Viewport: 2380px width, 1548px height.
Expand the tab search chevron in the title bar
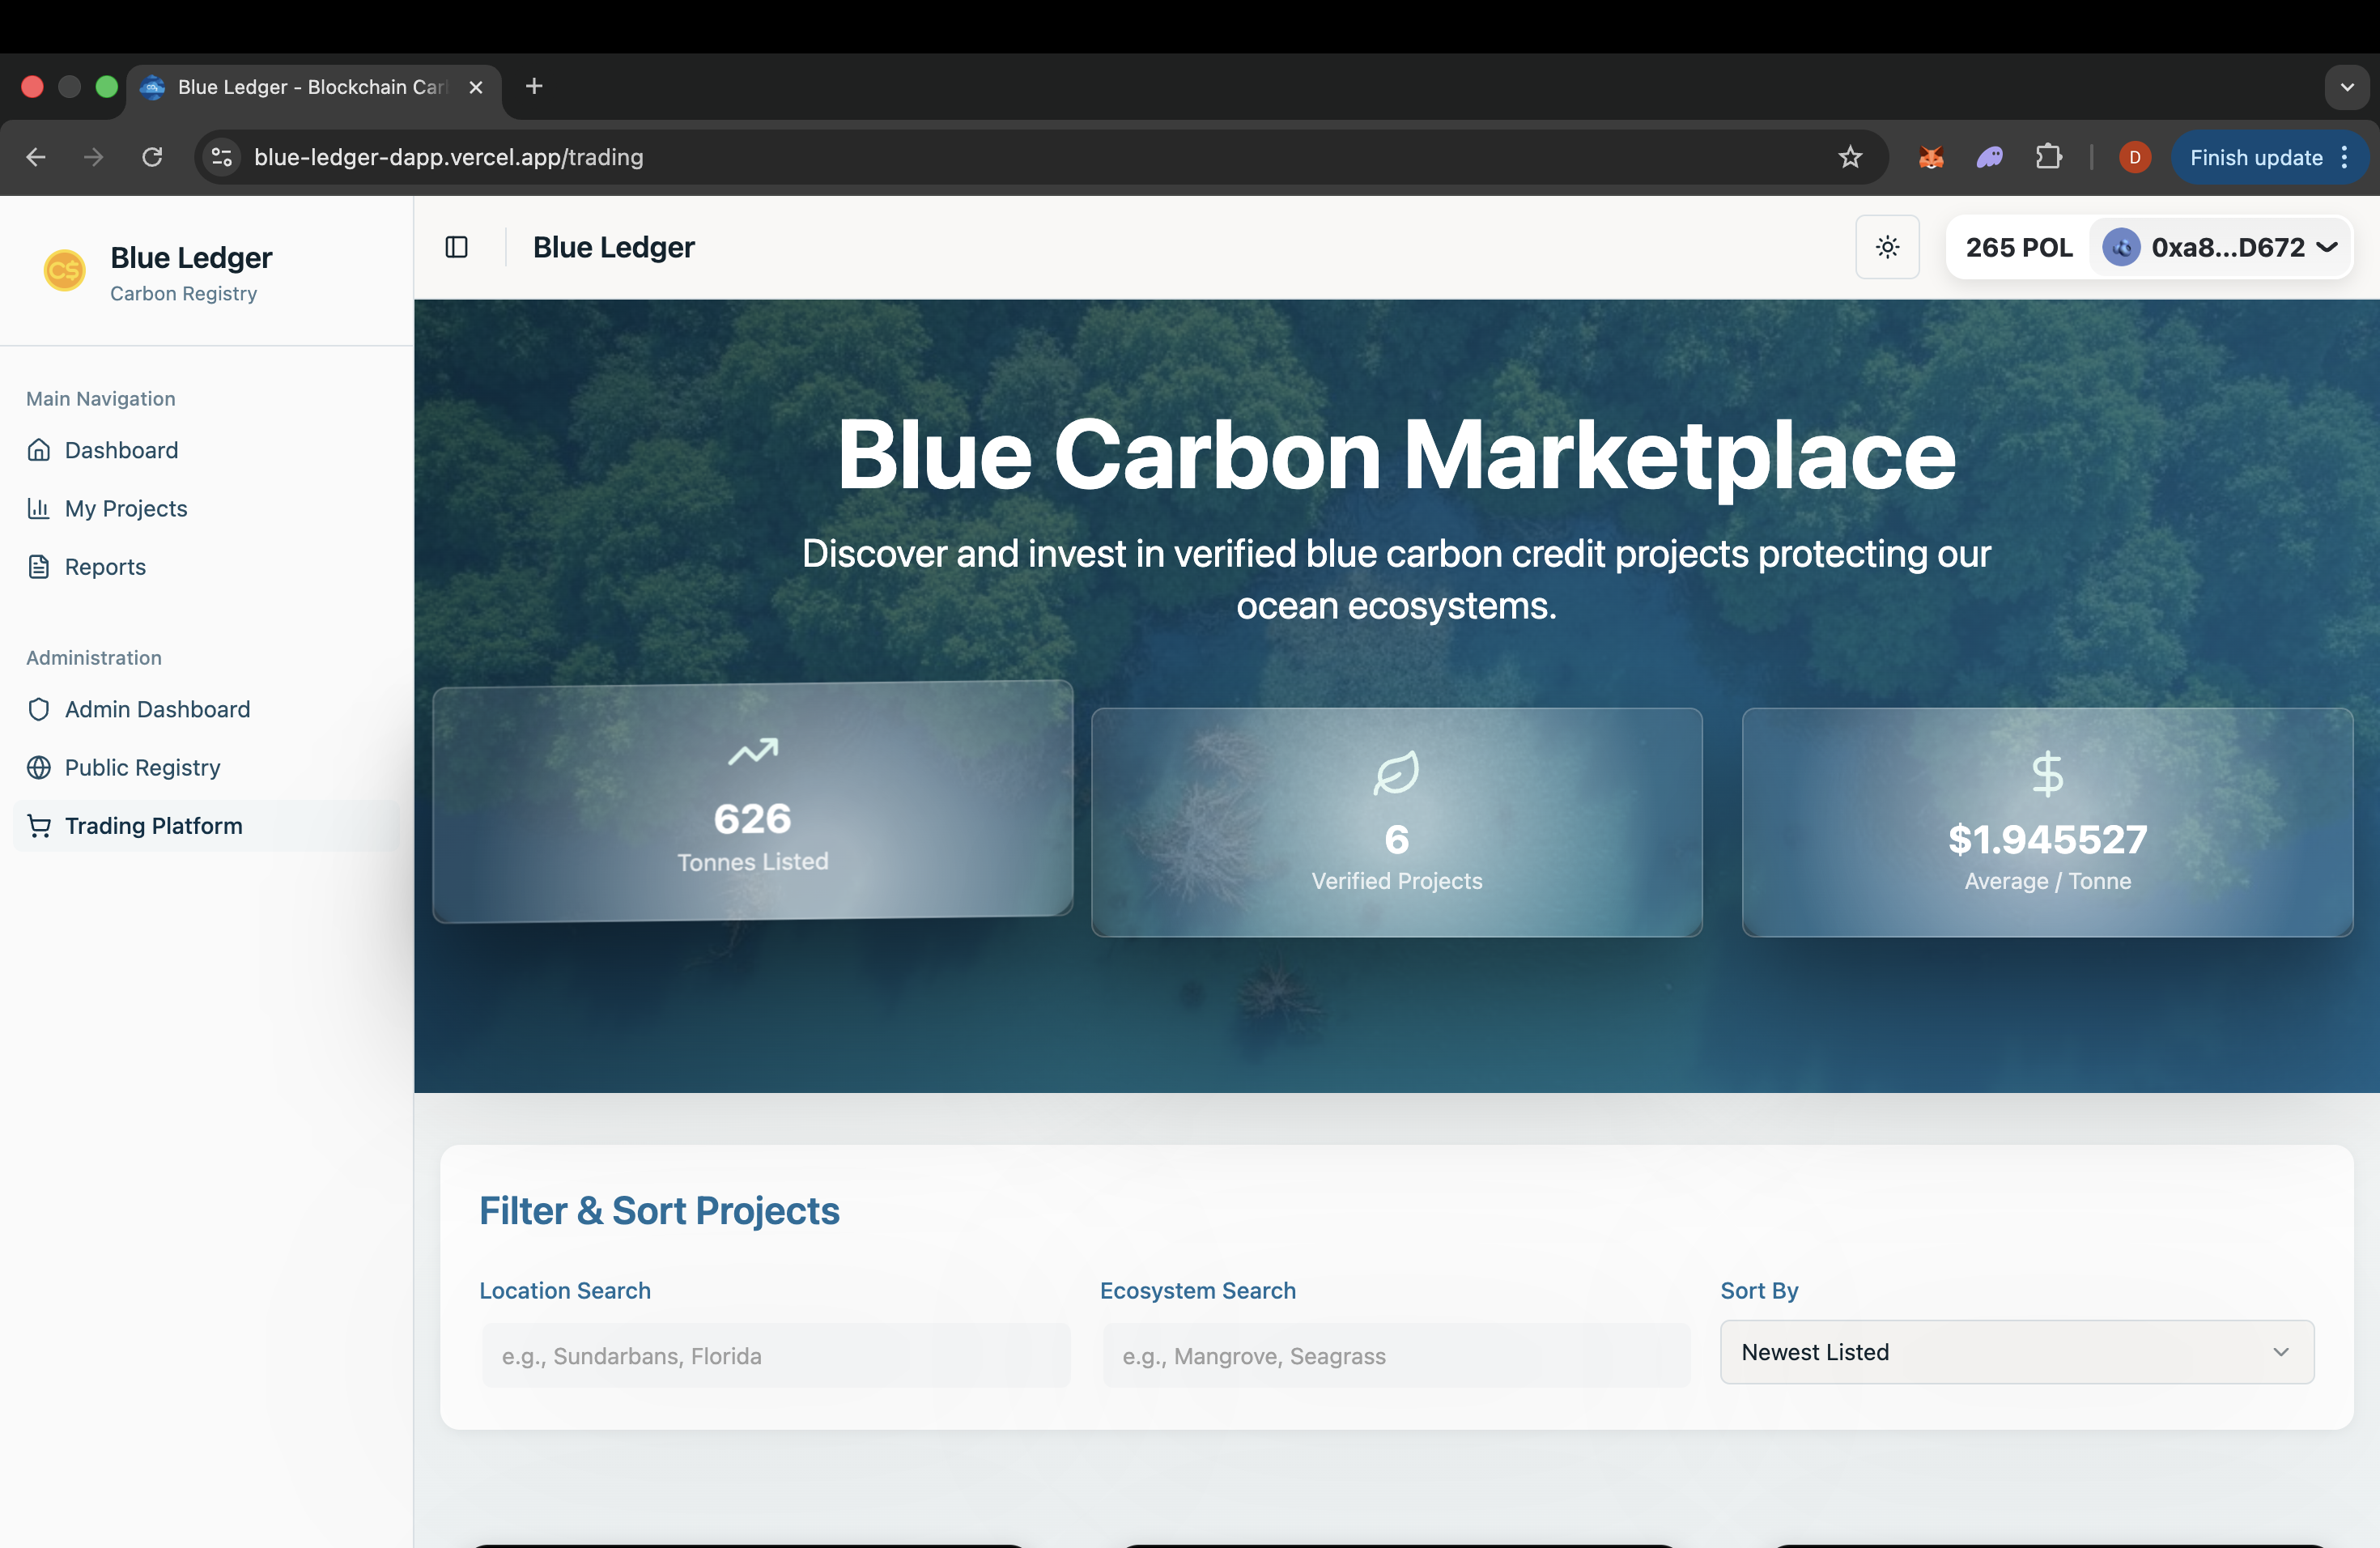(x=2346, y=87)
